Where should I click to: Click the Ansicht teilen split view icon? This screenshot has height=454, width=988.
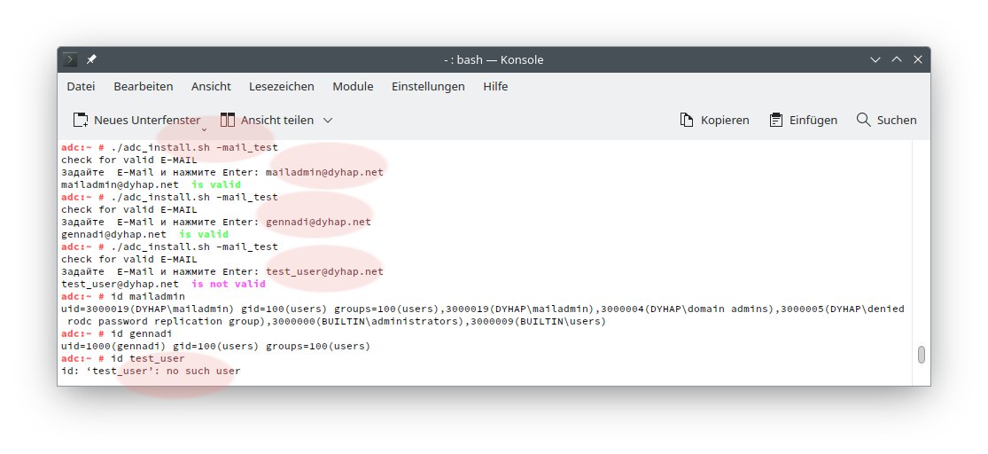tap(228, 120)
